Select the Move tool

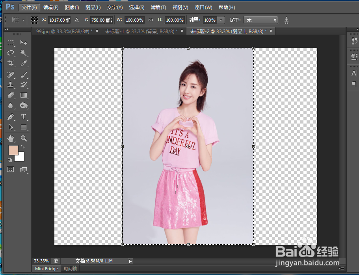tap(24, 42)
